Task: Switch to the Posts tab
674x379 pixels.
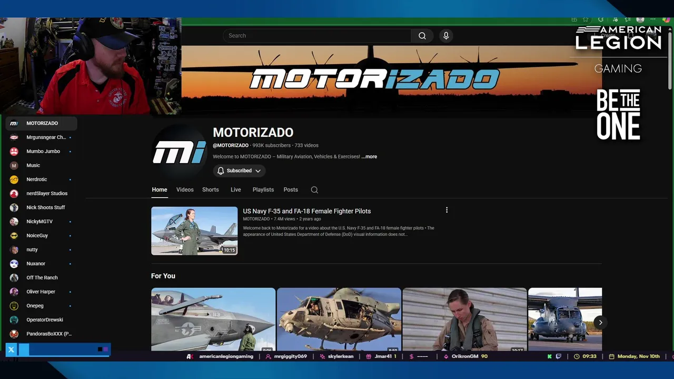Action: point(291,189)
